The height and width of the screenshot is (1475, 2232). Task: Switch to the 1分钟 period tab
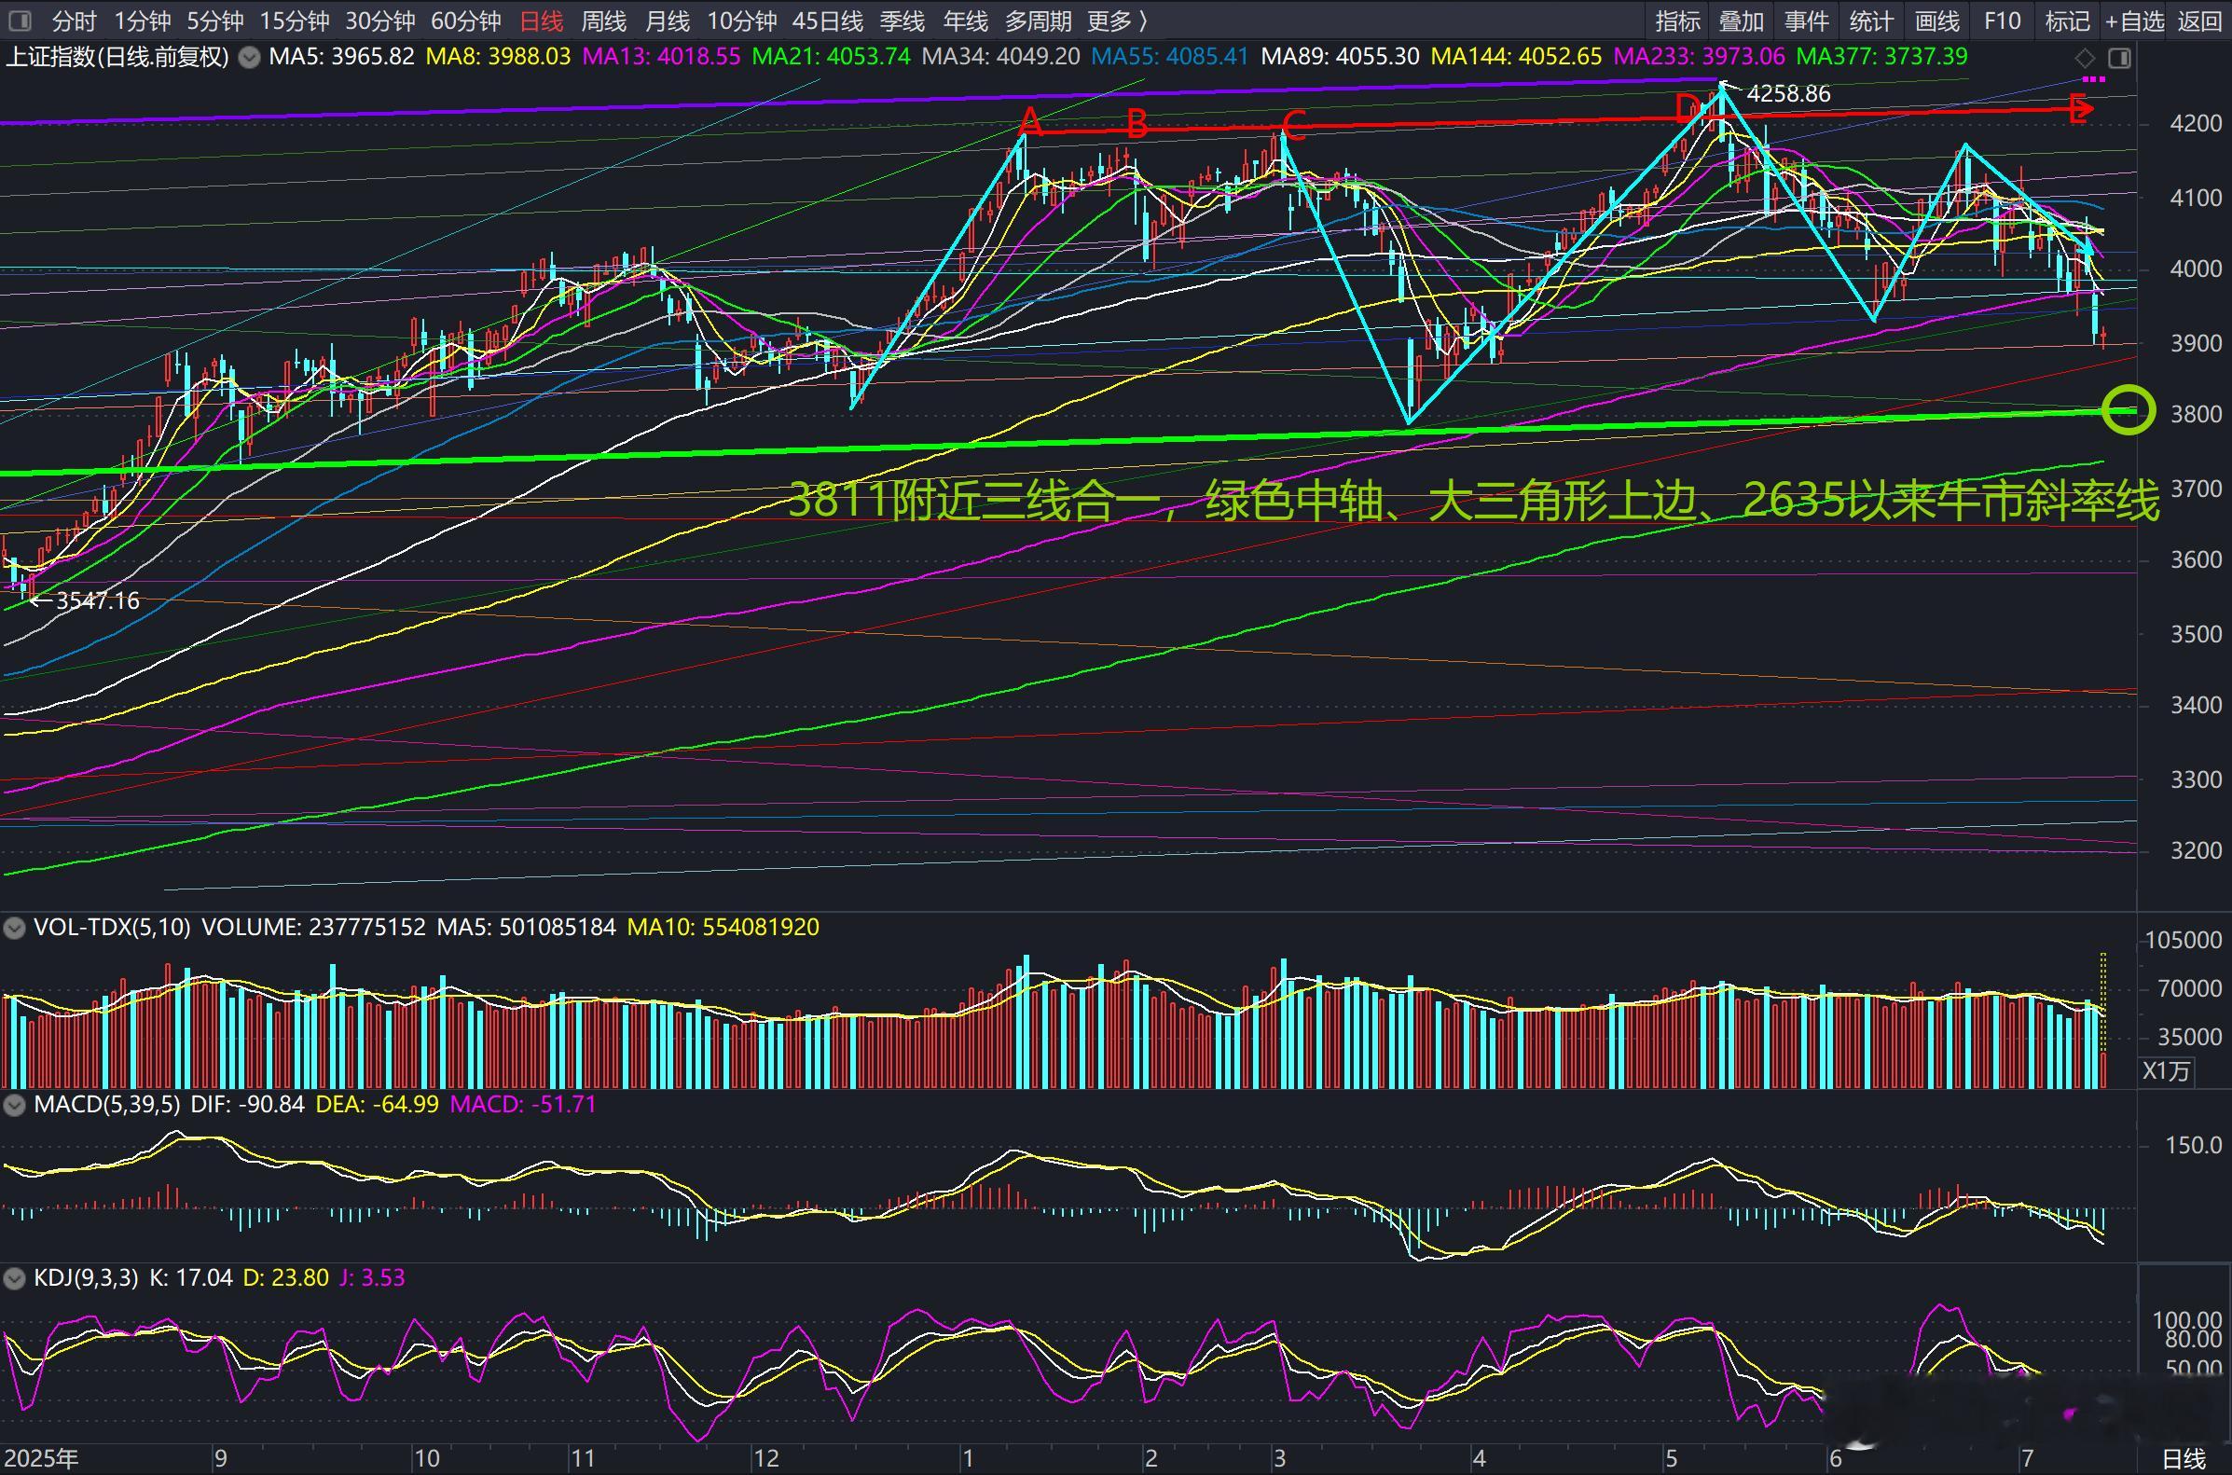pyautogui.click(x=142, y=21)
